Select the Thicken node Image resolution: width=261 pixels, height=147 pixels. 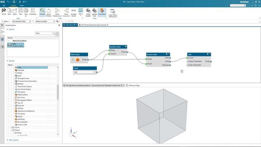(20, 108)
